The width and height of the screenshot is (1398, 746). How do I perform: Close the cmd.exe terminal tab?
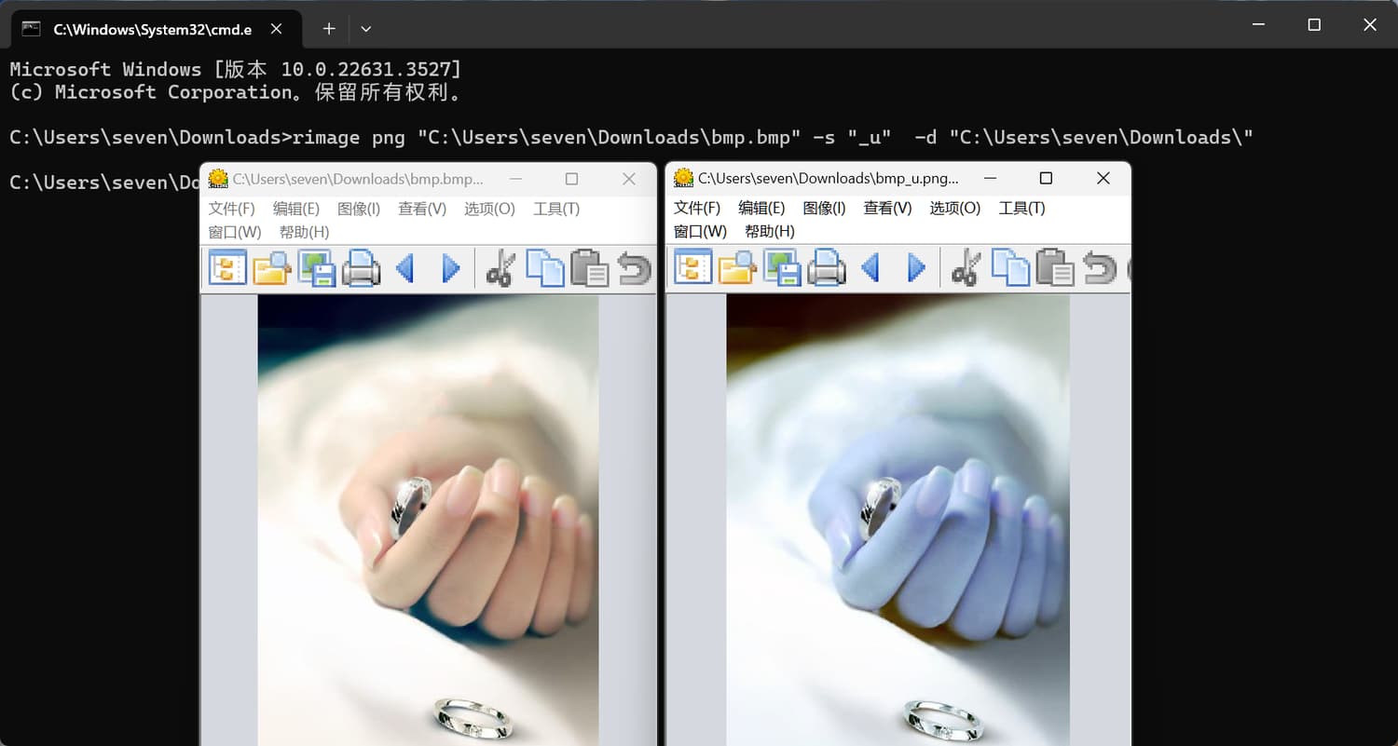click(276, 29)
